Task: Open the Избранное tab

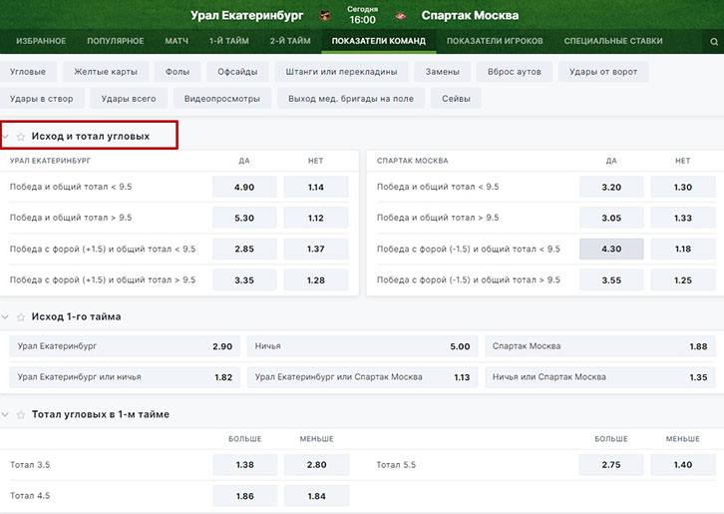Action: (41, 41)
